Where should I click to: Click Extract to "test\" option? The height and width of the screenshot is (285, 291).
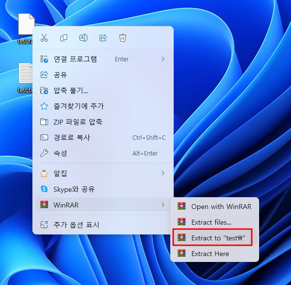[215, 238]
